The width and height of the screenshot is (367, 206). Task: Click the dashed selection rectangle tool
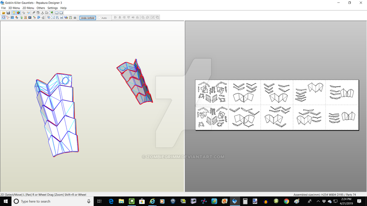(x=53, y=18)
